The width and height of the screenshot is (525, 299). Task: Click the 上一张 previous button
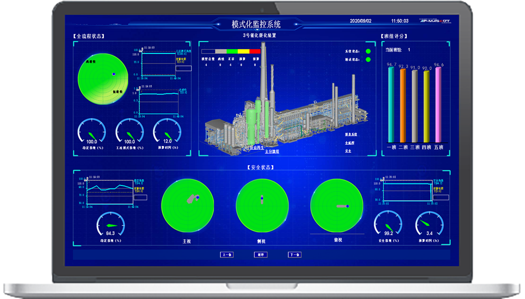227,255
